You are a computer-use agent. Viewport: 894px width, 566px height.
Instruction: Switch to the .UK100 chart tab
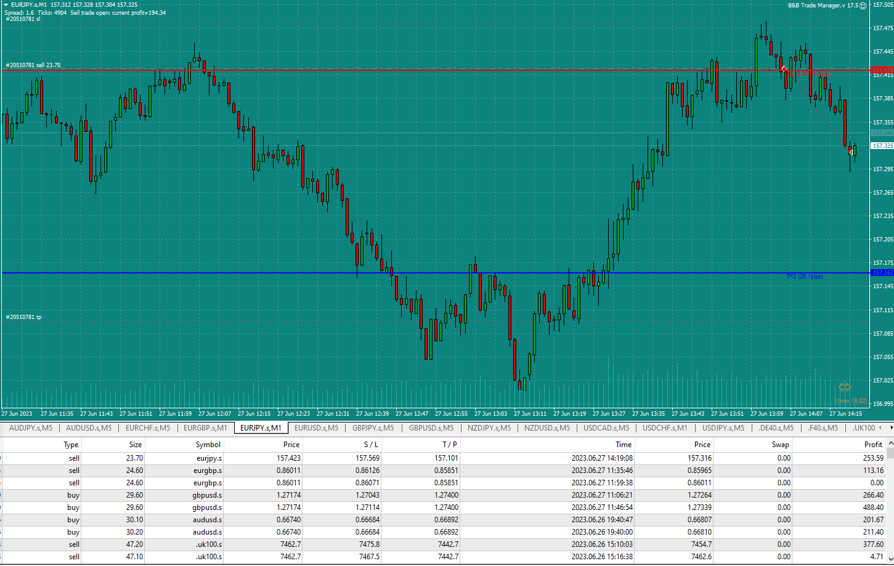point(864,427)
